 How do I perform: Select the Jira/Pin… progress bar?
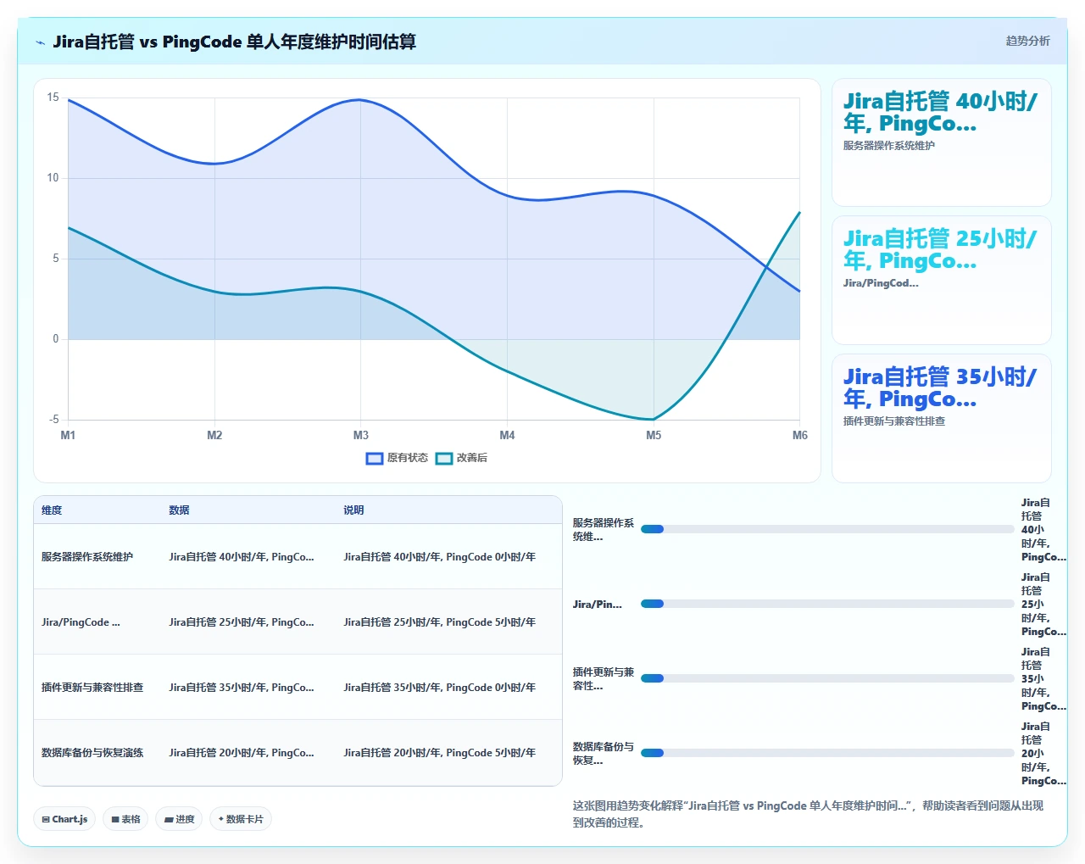(x=827, y=604)
